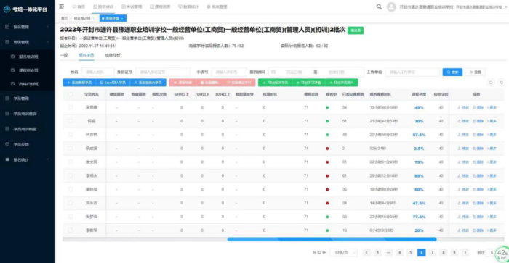Click the horizontal table scrollbar thumb
Viewport: 509px width, 263px height.
[x=332, y=239]
